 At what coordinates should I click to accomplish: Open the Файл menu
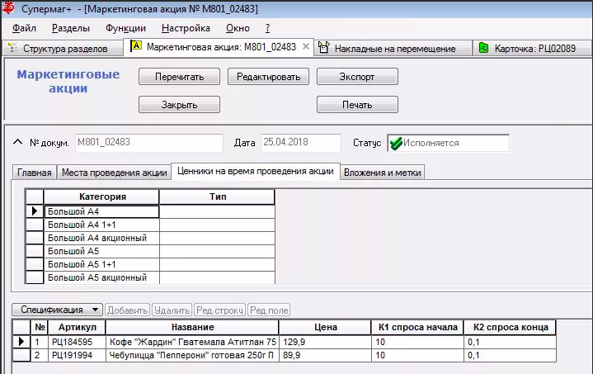point(24,28)
